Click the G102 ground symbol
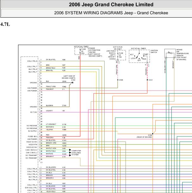This screenshot has height=193, width=192. tap(72, 83)
